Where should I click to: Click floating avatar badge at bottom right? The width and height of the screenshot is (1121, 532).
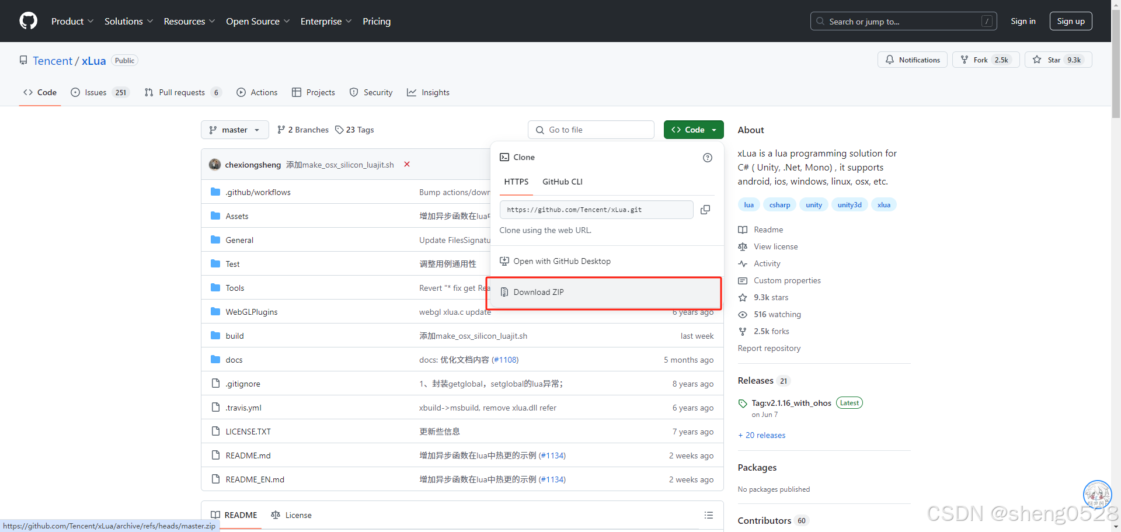coord(1098,494)
